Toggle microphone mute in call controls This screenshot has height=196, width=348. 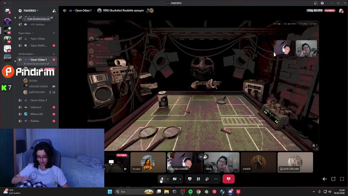[162, 179]
